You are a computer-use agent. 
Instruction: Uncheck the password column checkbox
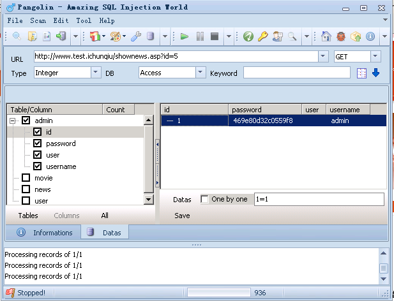(x=38, y=143)
